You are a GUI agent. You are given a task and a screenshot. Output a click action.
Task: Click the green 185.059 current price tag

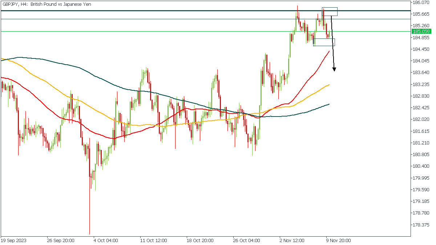(x=421, y=32)
